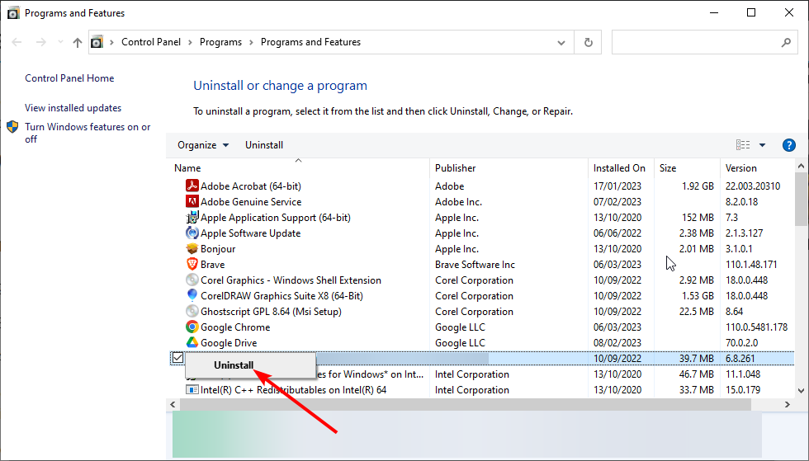Click the scroll down arrow of list
The image size is (809, 461).
pyautogui.click(x=801, y=390)
